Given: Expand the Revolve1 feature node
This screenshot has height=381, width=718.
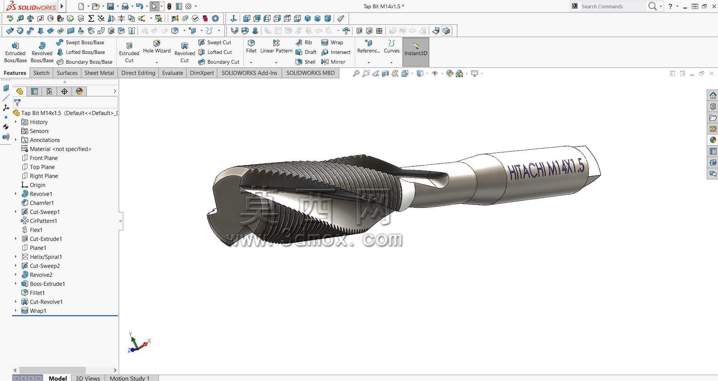Looking at the screenshot, I should point(16,194).
